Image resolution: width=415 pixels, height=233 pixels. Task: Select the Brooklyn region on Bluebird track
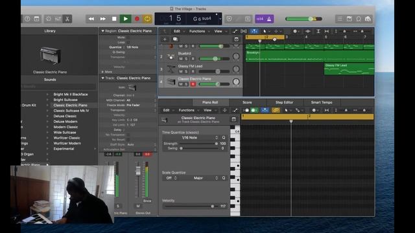pos(310,56)
